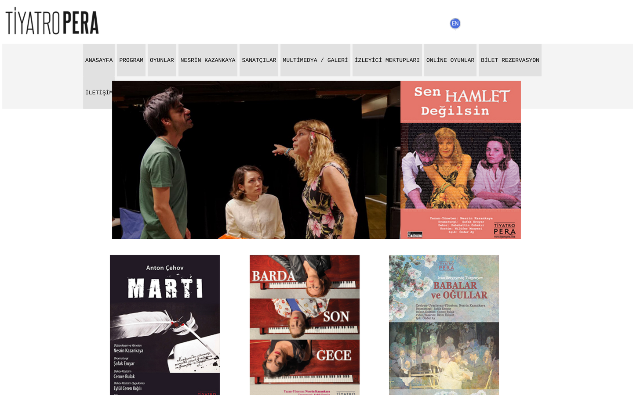Open the Barda Son Gece poster
This screenshot has height=395, width=633.
(x=305, y=325)
